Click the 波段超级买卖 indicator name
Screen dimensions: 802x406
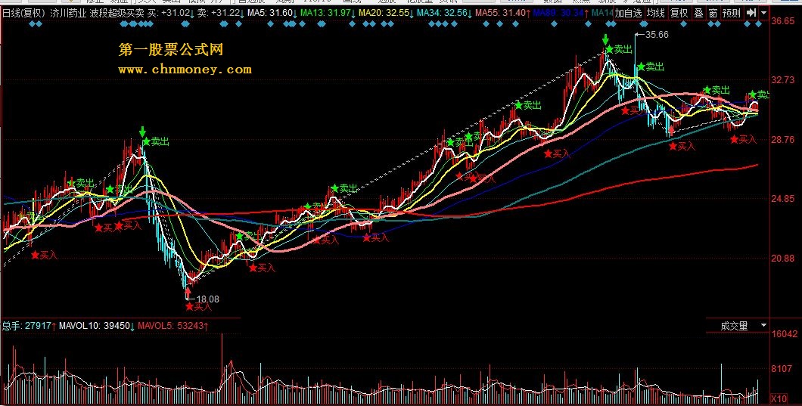pyautogui.click(x=117, y=13)
